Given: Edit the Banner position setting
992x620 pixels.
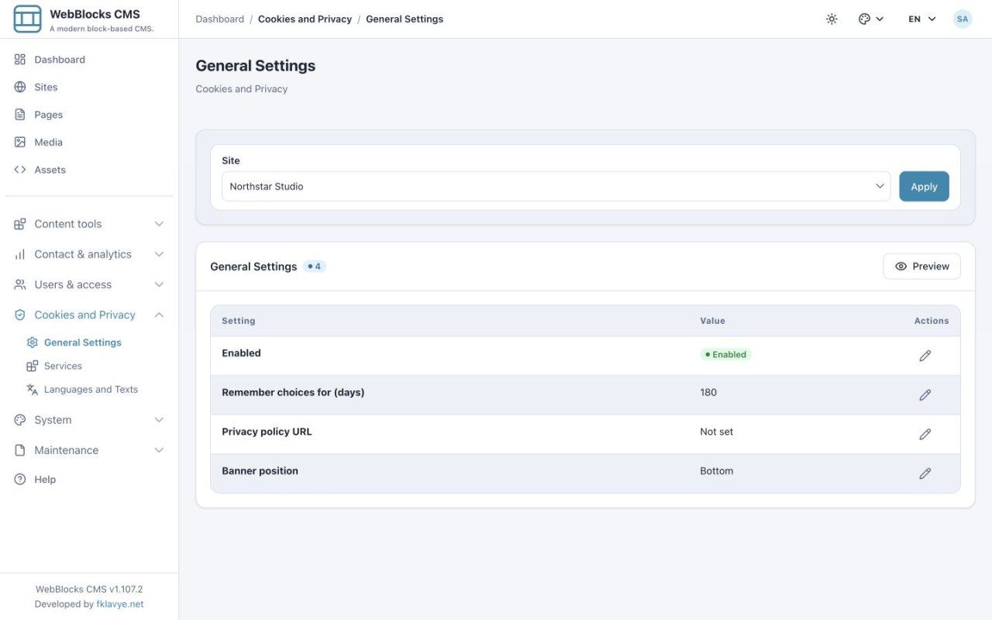Looking at the screenshot, I should click(925, 474).
